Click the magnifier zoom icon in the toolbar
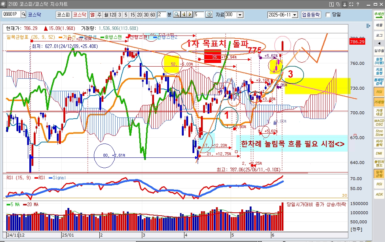 (x=176, y=15)
